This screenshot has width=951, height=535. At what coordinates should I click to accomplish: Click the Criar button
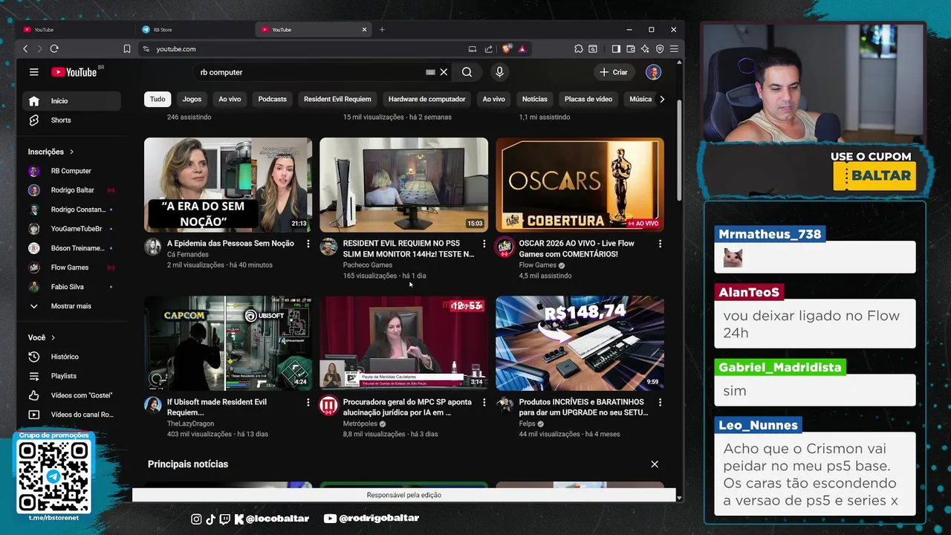614,72
